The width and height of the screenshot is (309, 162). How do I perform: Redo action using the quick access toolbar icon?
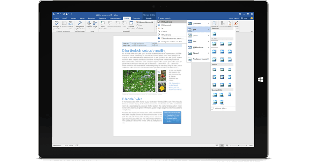(x=64, y=14)
